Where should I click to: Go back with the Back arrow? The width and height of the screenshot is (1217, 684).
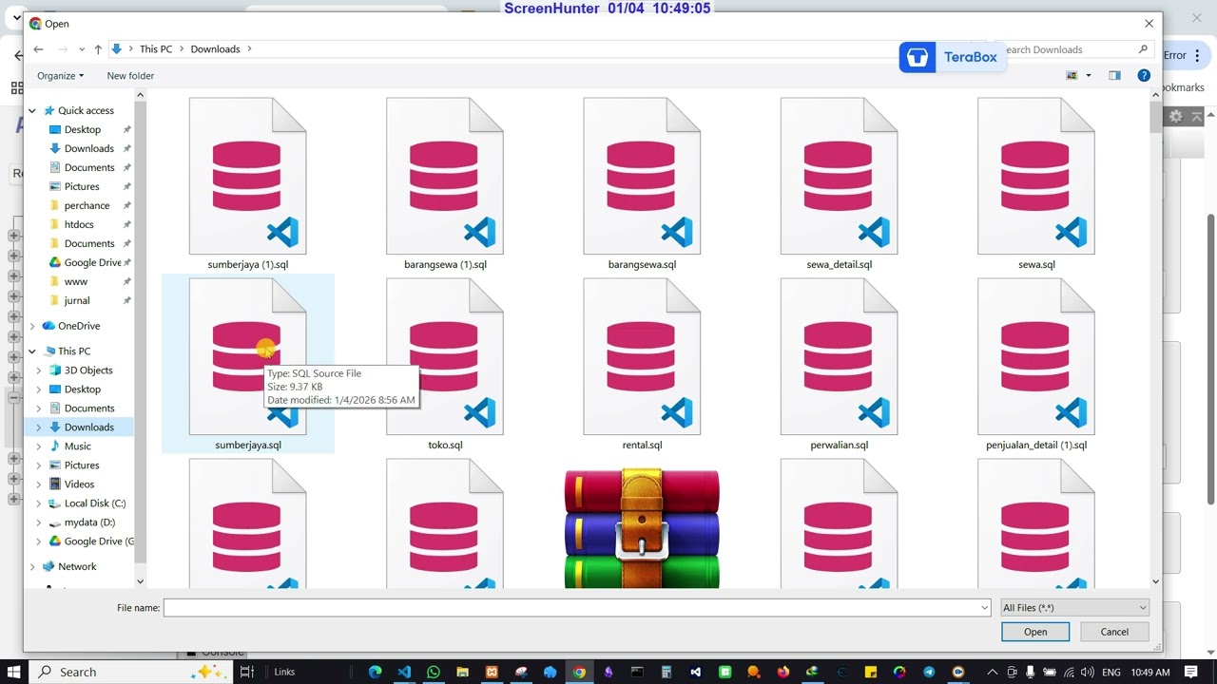pos(38,49)
